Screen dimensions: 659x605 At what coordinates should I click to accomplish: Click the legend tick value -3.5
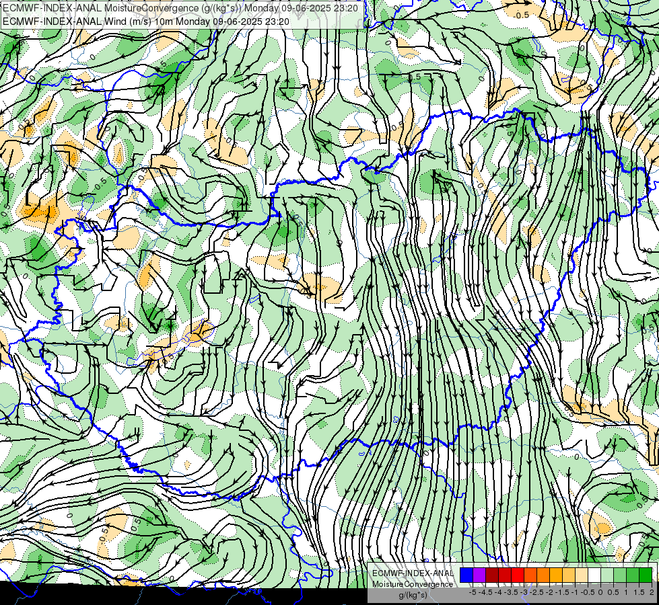coord(512,592)
